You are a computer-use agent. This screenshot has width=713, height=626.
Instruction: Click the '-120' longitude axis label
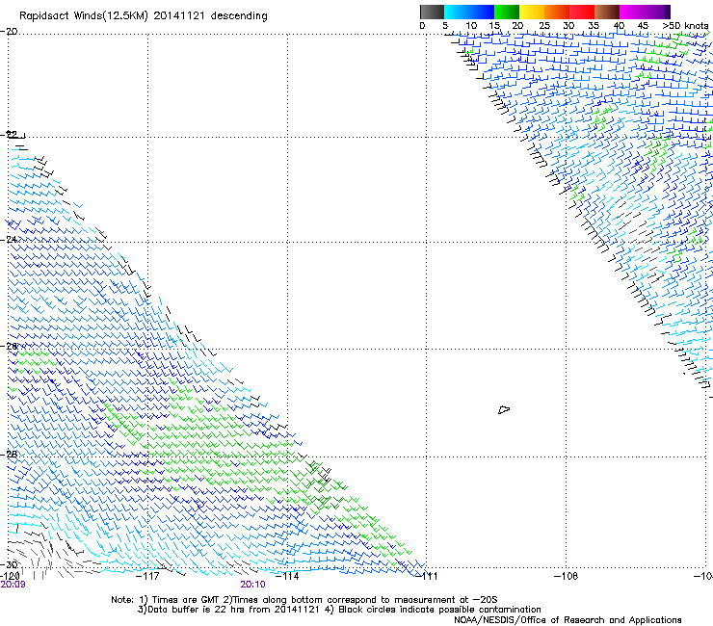coord(10,576)
